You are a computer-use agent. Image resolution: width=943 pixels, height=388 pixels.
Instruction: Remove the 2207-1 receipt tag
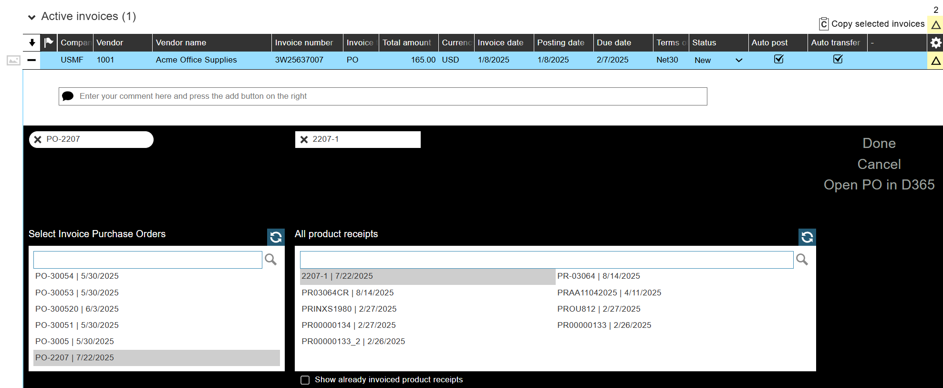tap(304, 140)
